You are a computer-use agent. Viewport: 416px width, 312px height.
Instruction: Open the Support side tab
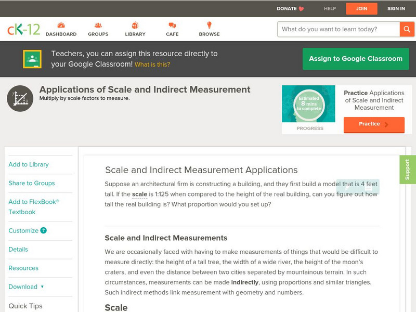tap(407, 170)
